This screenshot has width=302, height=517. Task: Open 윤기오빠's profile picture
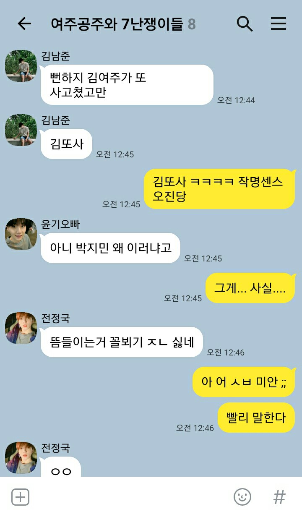pyautogui.click(x=21, y=234)
